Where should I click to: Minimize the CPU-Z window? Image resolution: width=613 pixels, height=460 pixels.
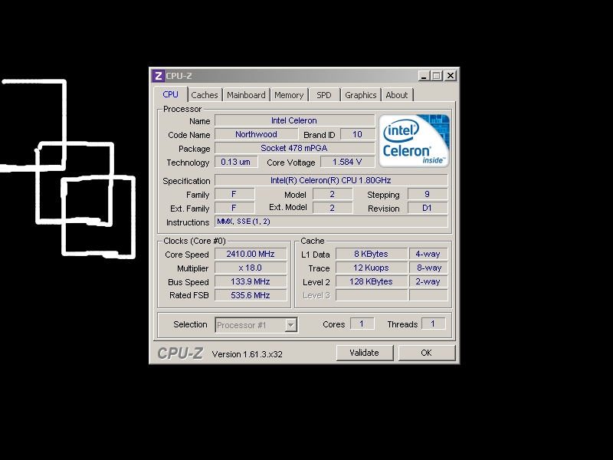(424, 76)
